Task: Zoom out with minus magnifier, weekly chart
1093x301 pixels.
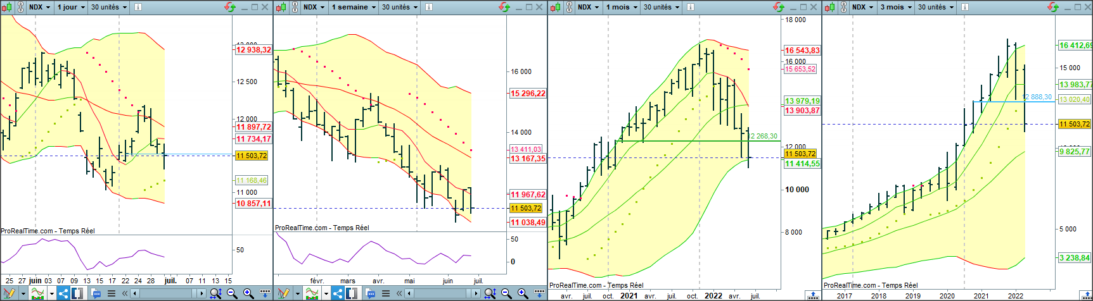Action: [506, 293]
